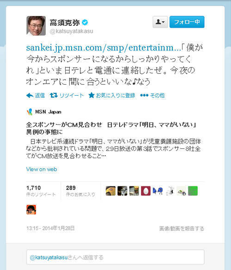Click the retweet arrows icon
231x270 pixels.
(54, 95)
